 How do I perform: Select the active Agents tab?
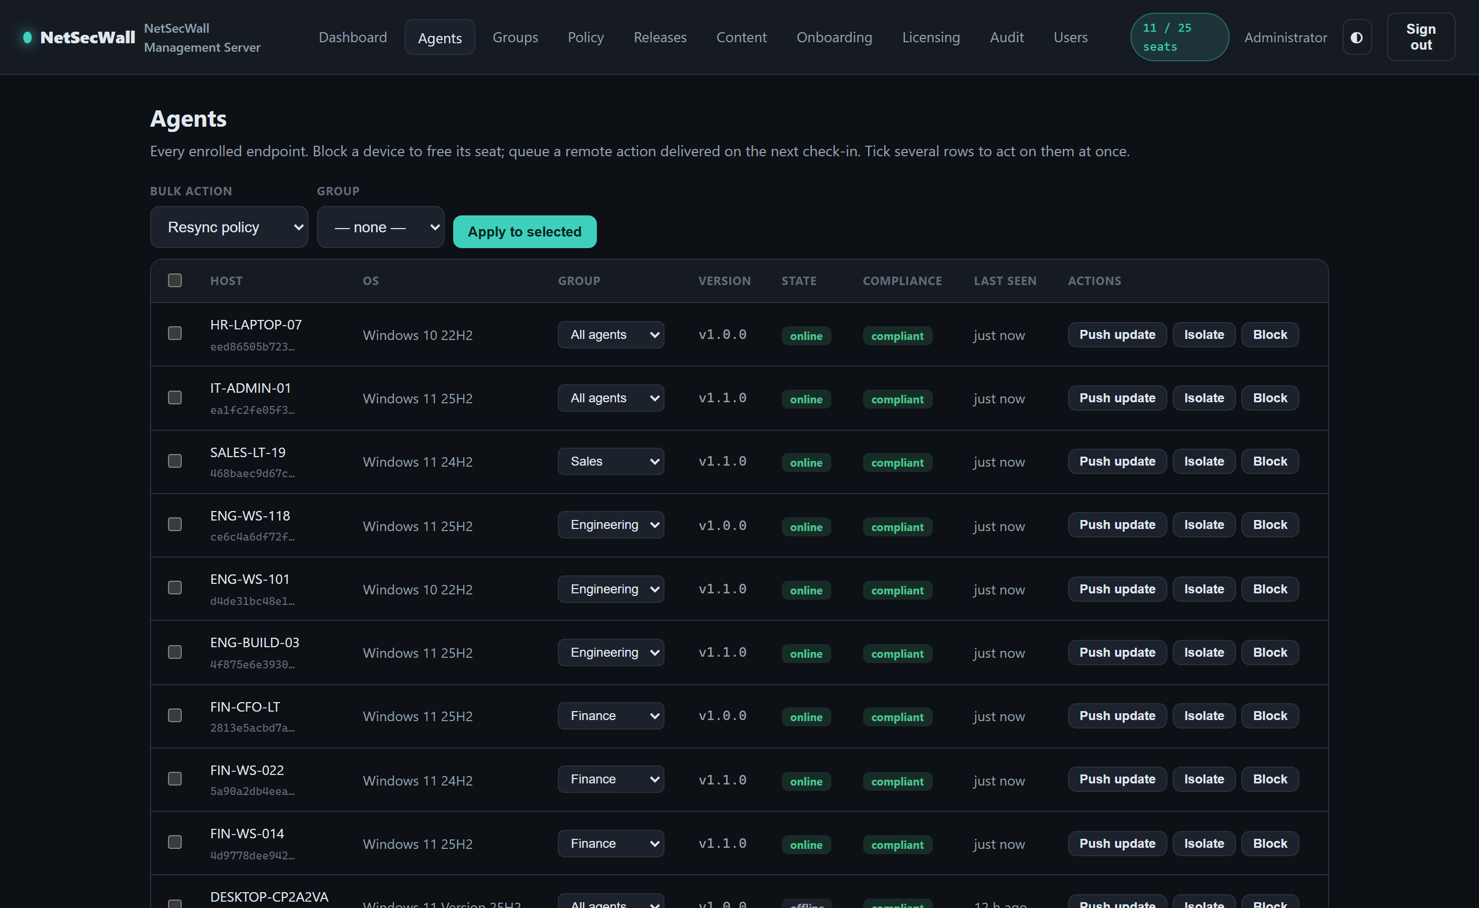coord(439,37)
